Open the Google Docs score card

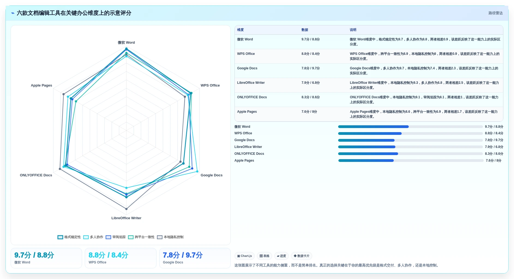195,258
